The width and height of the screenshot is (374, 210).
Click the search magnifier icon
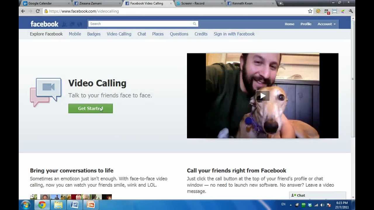click(195, 24)
